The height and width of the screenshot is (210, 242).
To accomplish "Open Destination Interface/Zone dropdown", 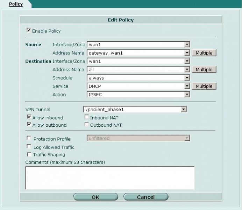I will (x=138, y=61).
